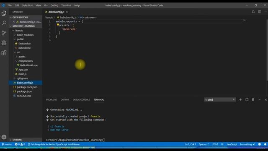Maximize the panel with up chevron
The width and height of the screenshot is (268, 151).
pyautogui.click(x=260, y=99)
